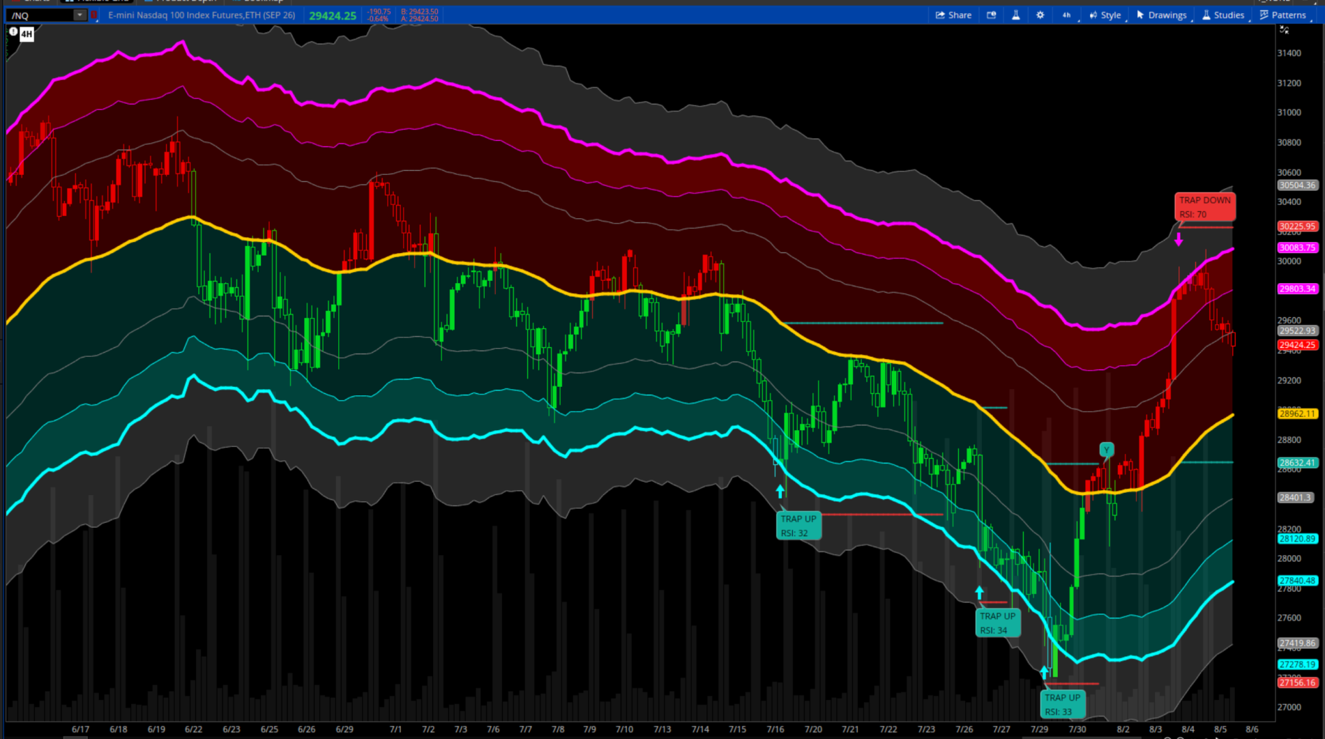Click the red symbol link icon
The width and height of the screenshot is (1325, 739).
pos(93,15)
